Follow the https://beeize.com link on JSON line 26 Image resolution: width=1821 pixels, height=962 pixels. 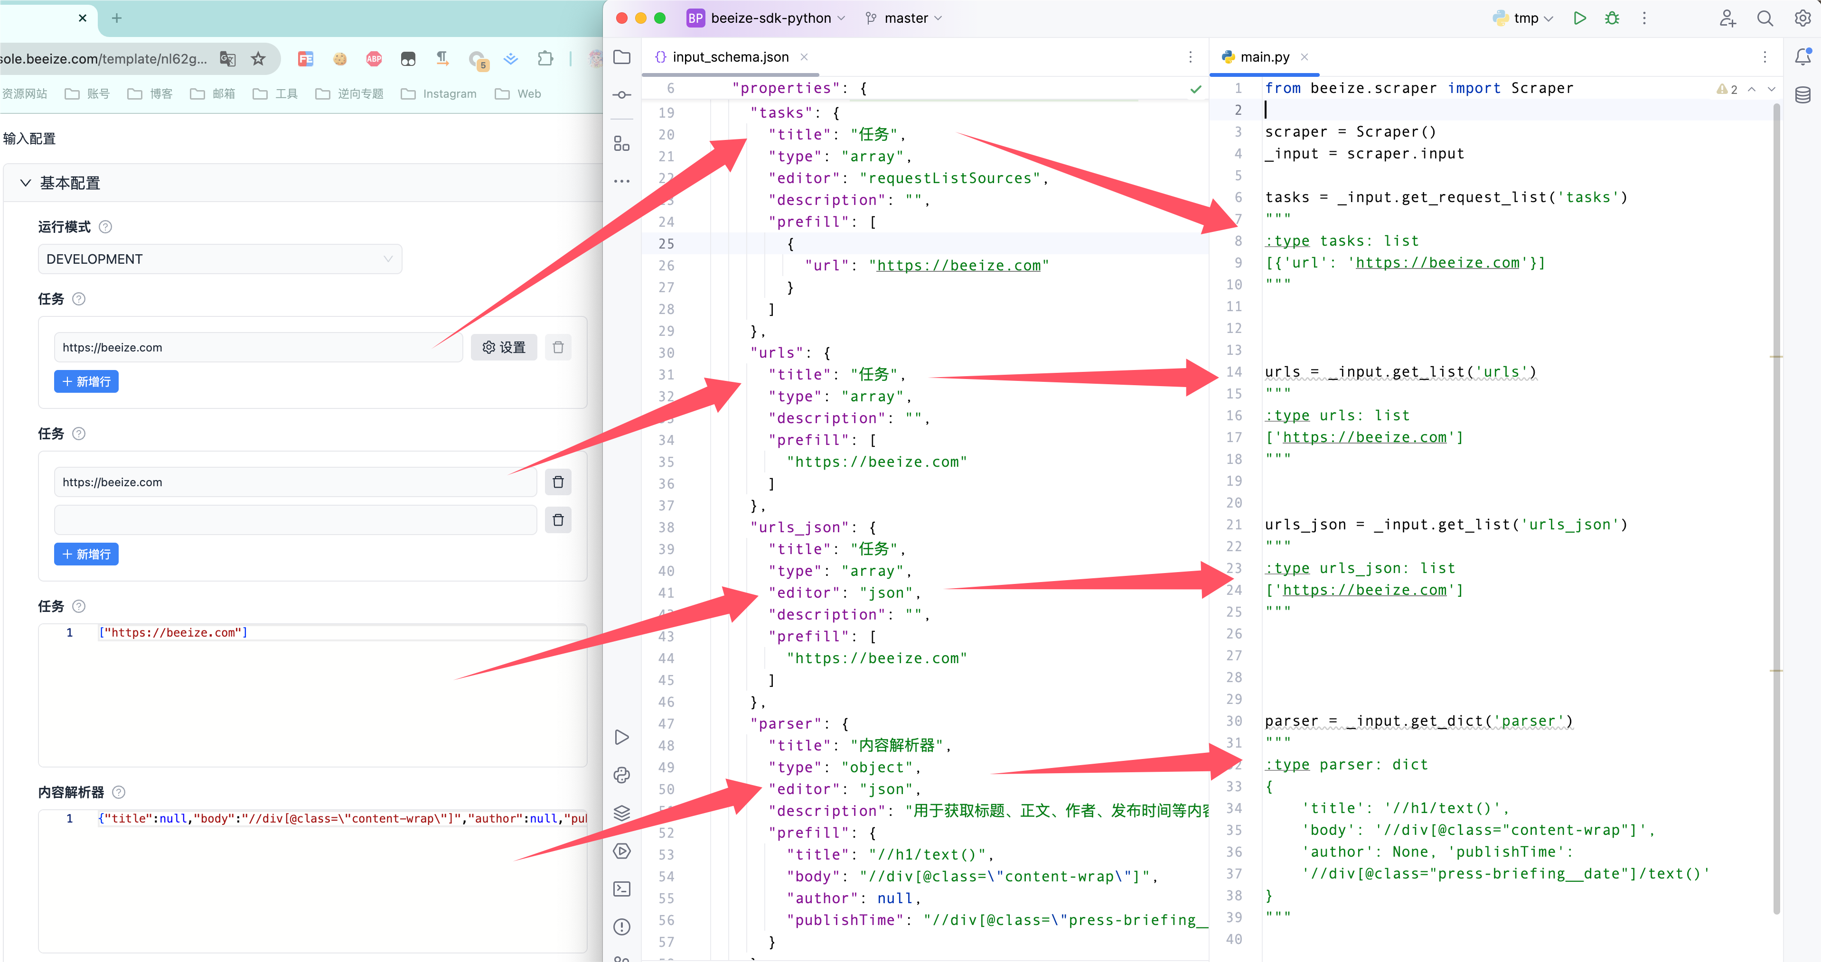click(x=958, y=266)
